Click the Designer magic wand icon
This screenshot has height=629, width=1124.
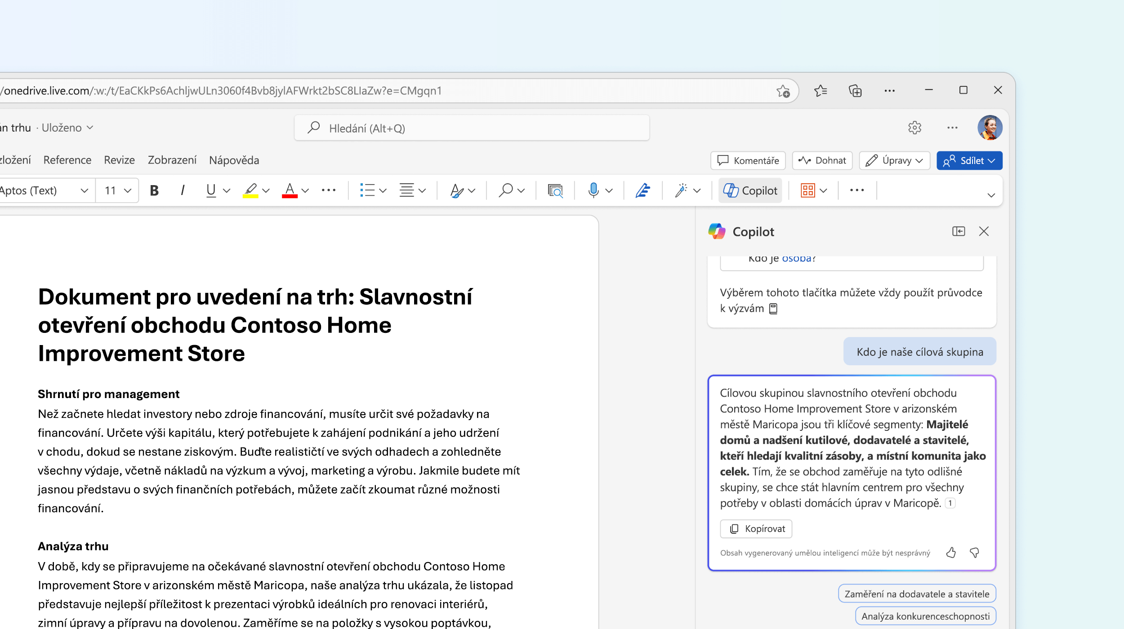point(681,190)
